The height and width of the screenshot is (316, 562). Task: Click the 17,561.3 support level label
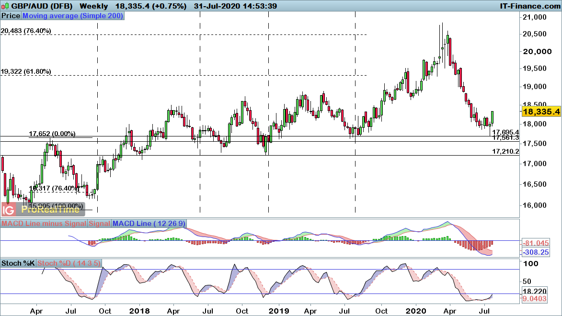coord(505,138)
